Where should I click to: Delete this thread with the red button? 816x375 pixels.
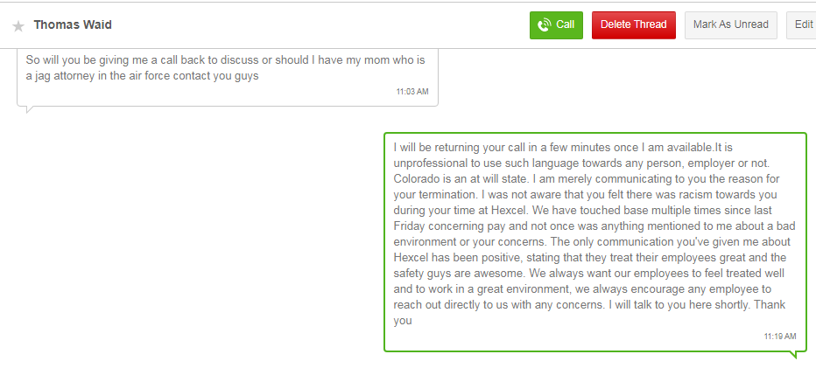[633, 24]
